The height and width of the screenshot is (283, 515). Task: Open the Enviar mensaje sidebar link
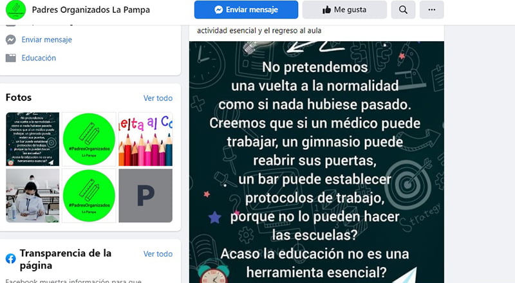[x=46, y=40]
